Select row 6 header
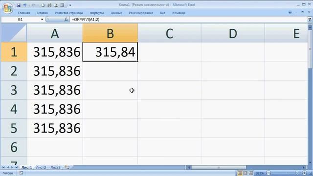 (x=14, y=147)
